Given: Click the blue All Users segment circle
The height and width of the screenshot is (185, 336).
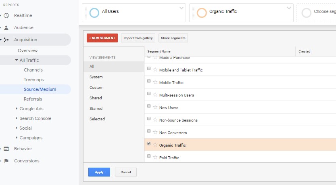Looking at the screenshot, I should coord(94,13).
